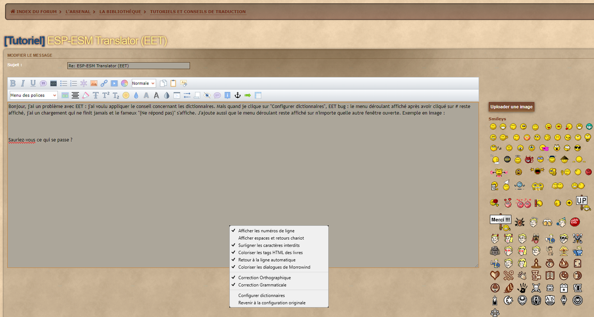This screenshot has width=594, height=317.
Task: Insert the skull and crossbones smiley
Action: click(x=536, y=287)
